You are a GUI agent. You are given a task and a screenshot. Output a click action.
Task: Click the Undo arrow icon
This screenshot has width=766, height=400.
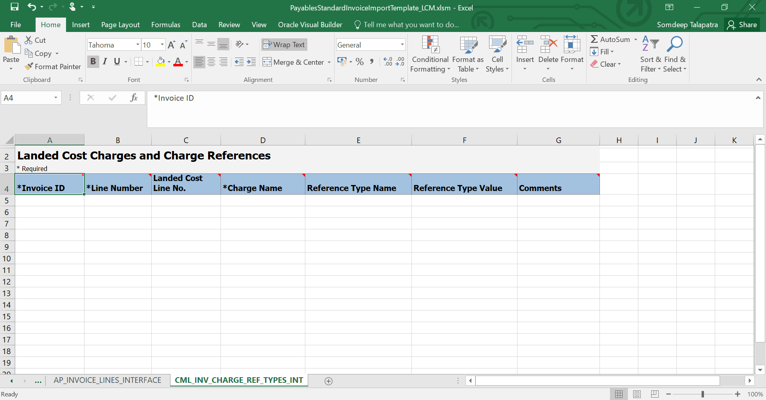pos(32,7)
